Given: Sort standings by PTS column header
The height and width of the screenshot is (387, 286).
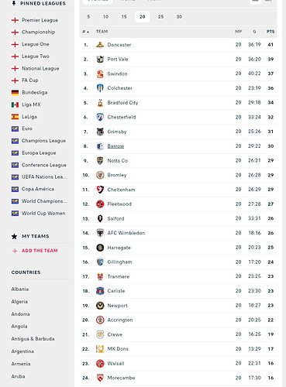Looking at the screenshot, I should pyautogui.click(x=270, y=32).
